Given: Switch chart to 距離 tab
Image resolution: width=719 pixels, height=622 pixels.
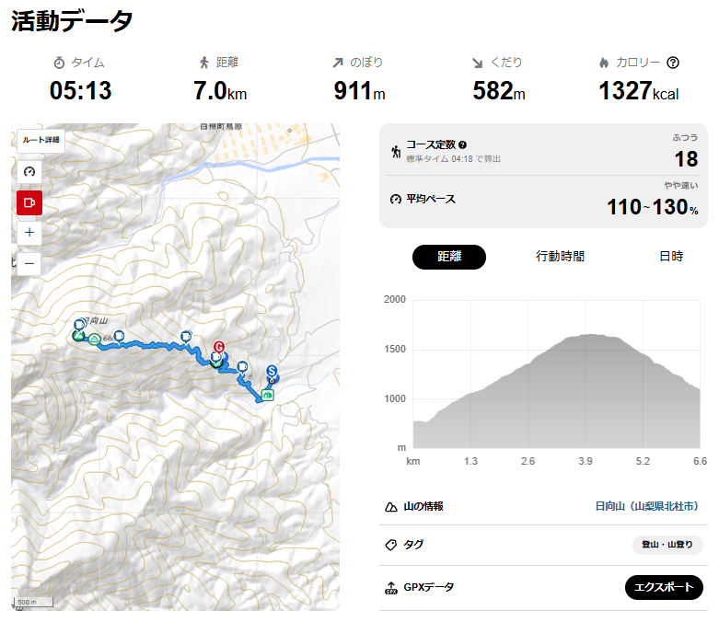Looking at the screenshot, I should 449,257.
